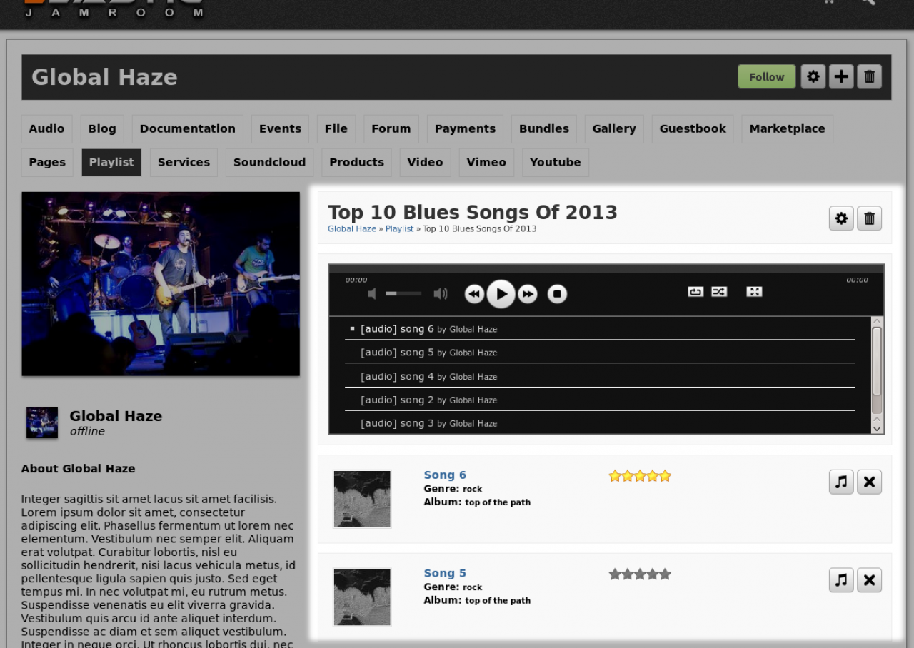
Task: Toggle shuffle mode in the player
Action: pos(719,291)
